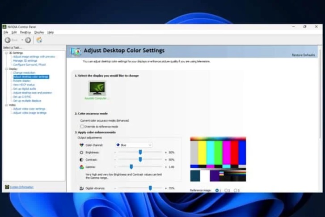Click the Back navigation arrow icon
The height and width of the screenshot is (217, 325).
[8, 40]
